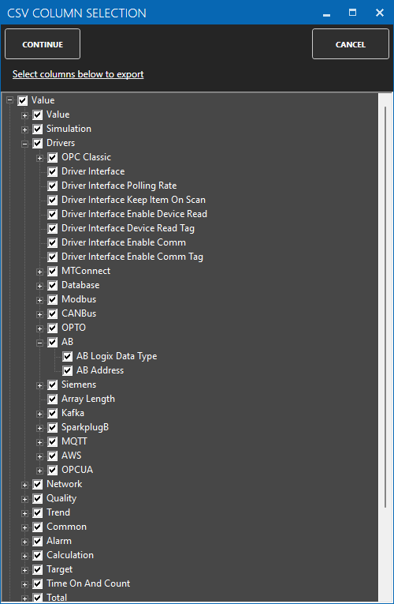Expand the Network node

pos(24,486)
